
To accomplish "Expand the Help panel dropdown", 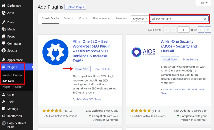I will click(x=203, y=3).
